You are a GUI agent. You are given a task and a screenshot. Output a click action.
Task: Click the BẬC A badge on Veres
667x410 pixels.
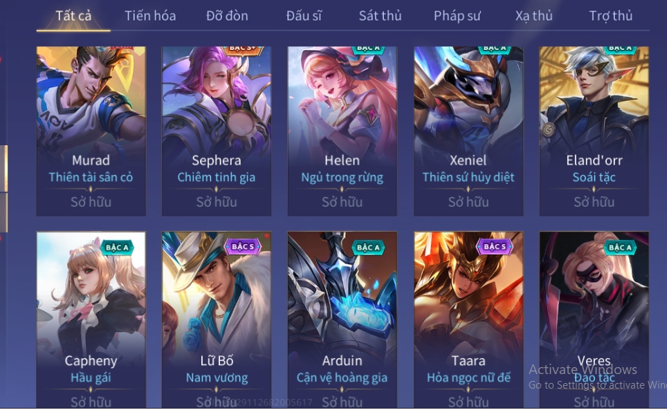click(x=620, y=248)
